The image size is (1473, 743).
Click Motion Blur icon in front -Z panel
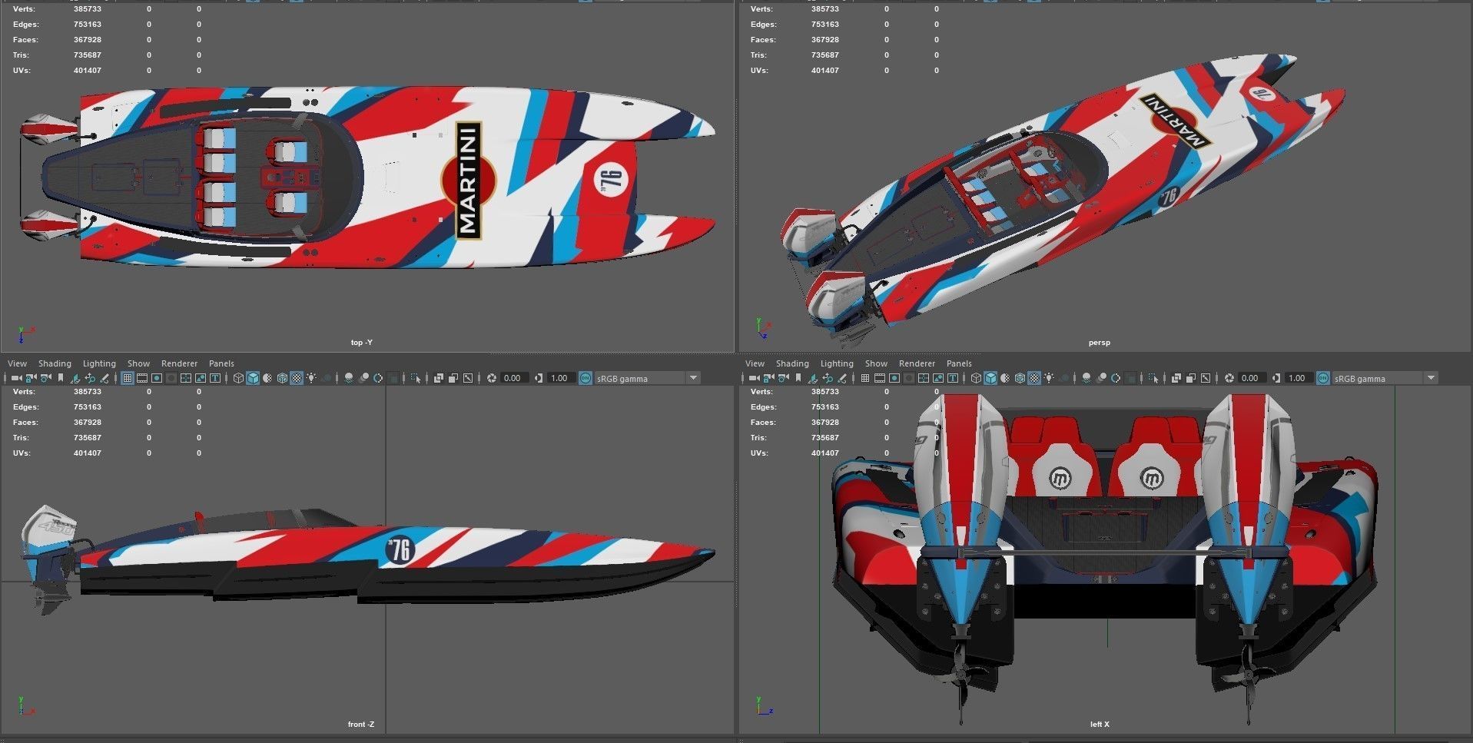coord(363,378)
